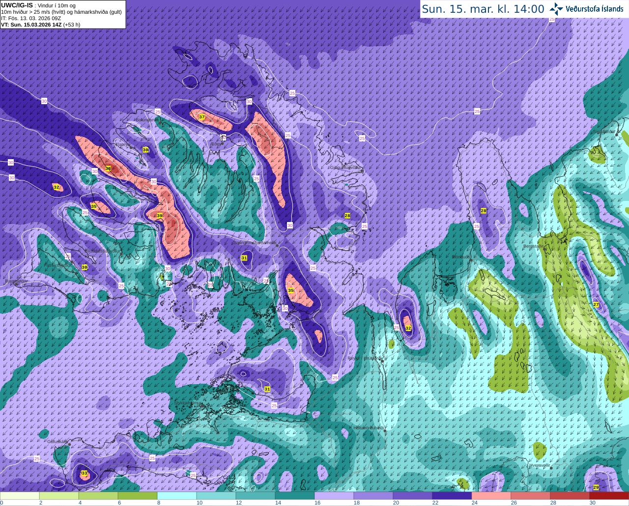Click the Holtavörðuheiði station label
This screenshot has width=629, height=506.
(368, 428)
